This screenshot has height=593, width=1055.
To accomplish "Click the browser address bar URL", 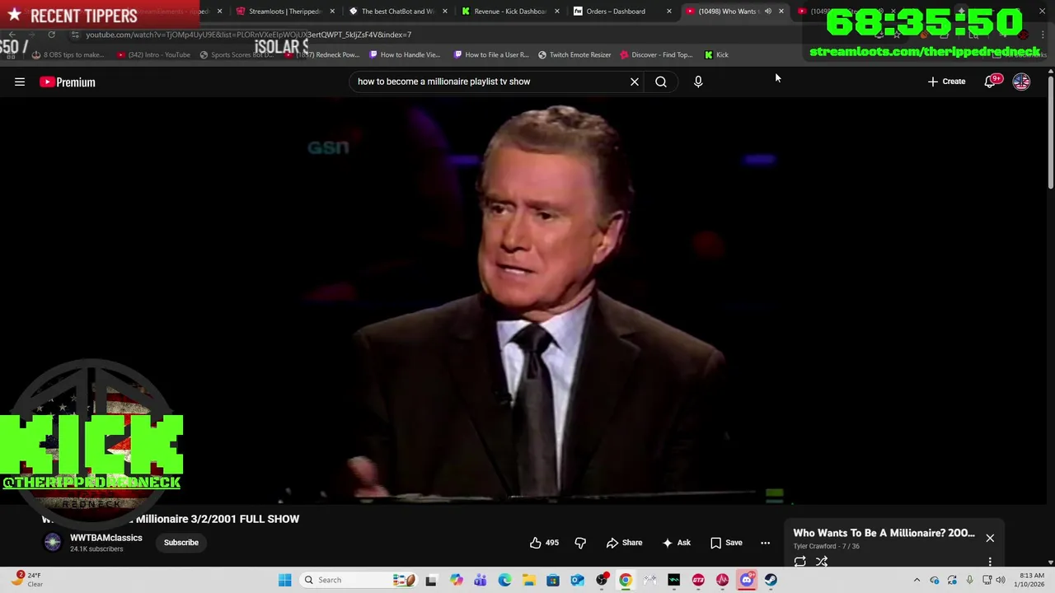I will click(x=248, y=35).
